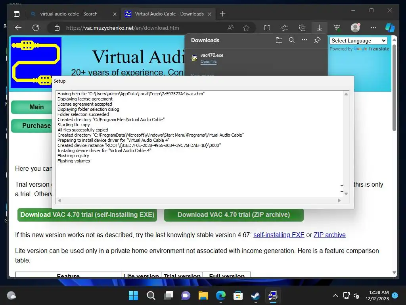The image size is (406, 305).
Task: Open Main page navigation button
Action: point(32,107)
